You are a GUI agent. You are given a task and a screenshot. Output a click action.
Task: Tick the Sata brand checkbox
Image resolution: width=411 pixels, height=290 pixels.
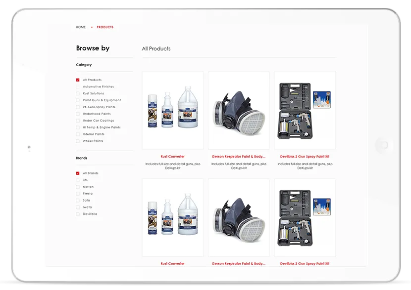pos(78,201)
